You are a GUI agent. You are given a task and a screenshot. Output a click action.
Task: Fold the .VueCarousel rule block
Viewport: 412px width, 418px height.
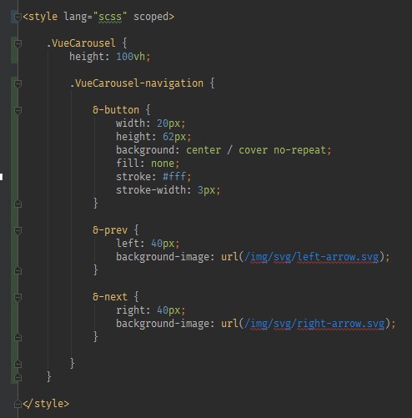(18, 43)
